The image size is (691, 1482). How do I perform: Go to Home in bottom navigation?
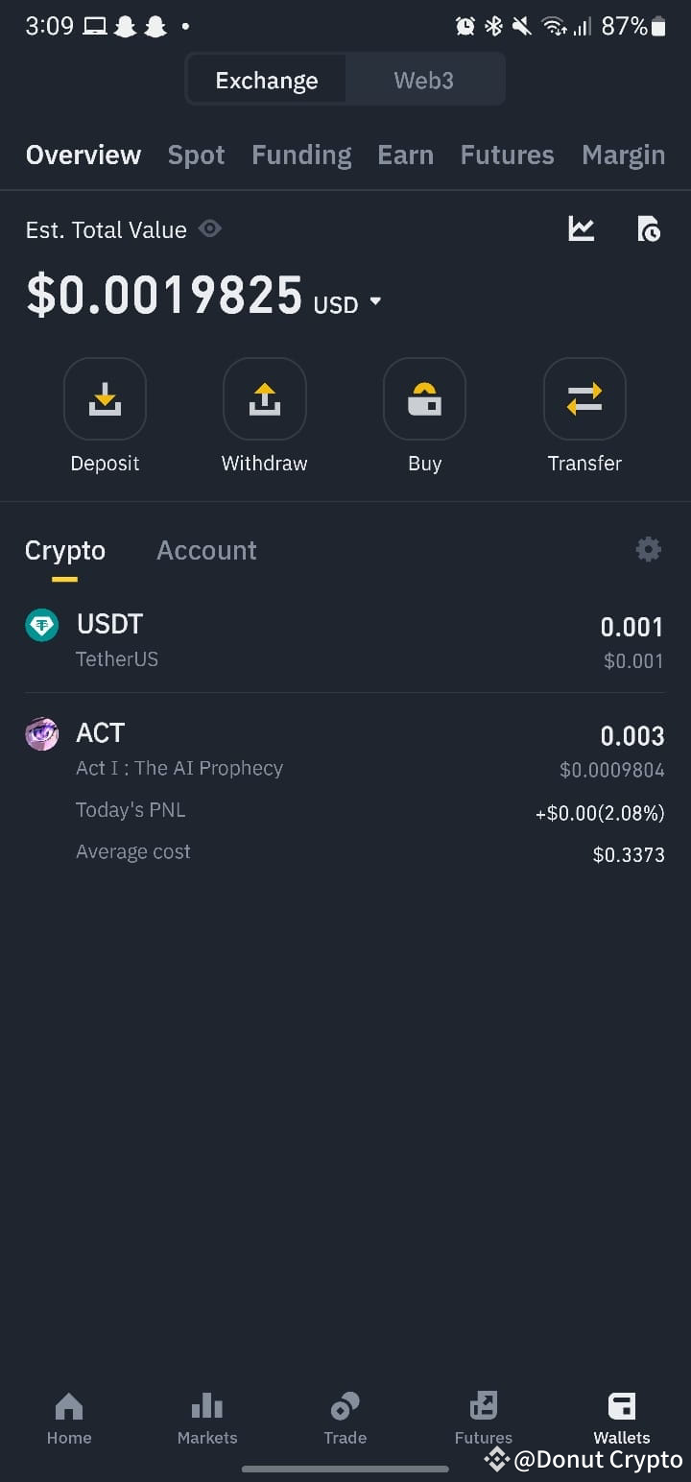coord(69,1419)
